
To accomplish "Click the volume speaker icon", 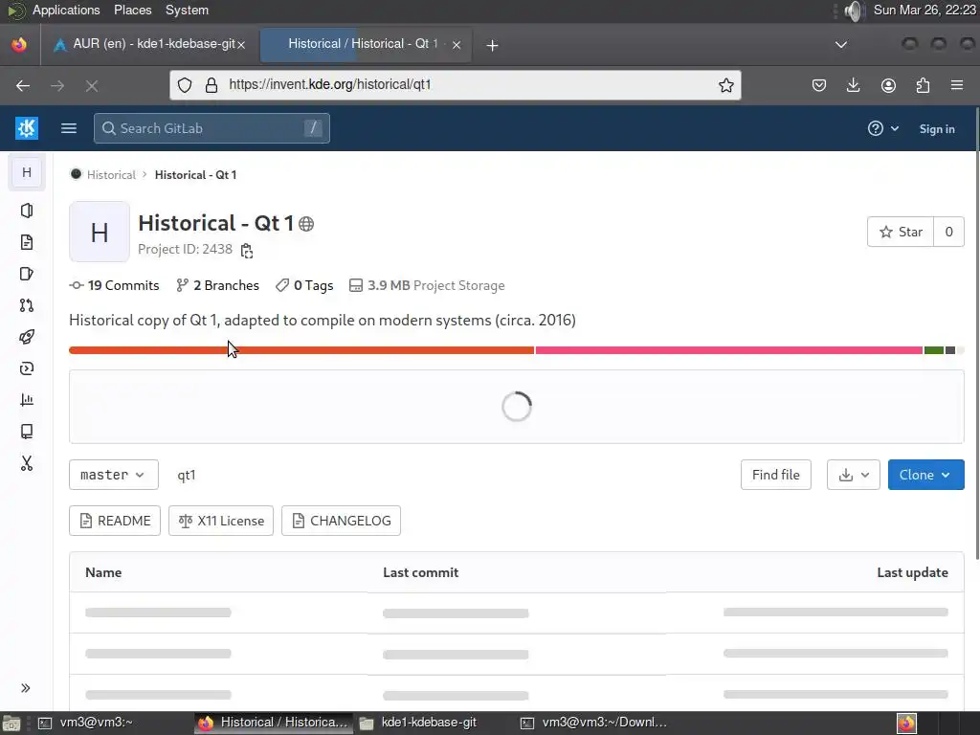I will tap(853, 11).
